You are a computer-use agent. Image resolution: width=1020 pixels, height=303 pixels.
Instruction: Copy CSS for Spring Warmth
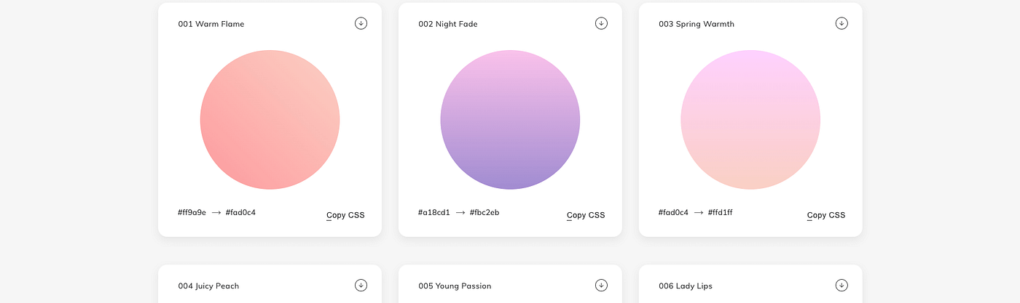tap(826, 215)
